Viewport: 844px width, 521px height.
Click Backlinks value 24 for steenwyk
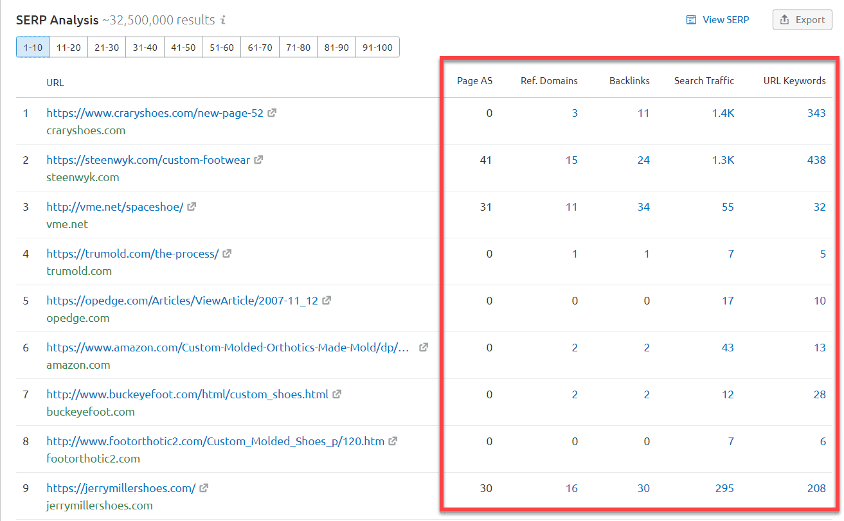click(643, 160)
